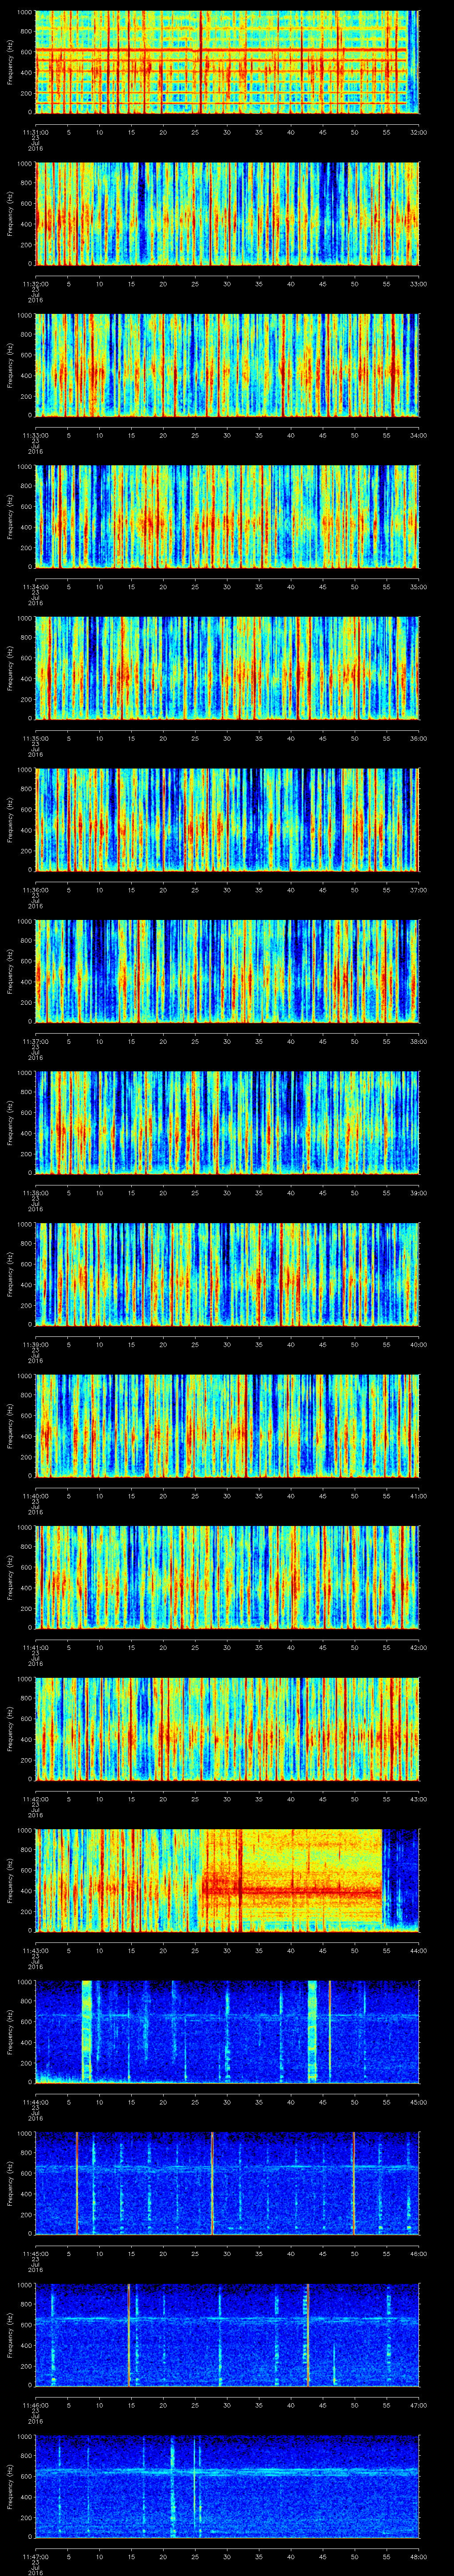454x2576 pixels.
Task: Click the '11:32:00' start time label
Action: coord(36,284)
